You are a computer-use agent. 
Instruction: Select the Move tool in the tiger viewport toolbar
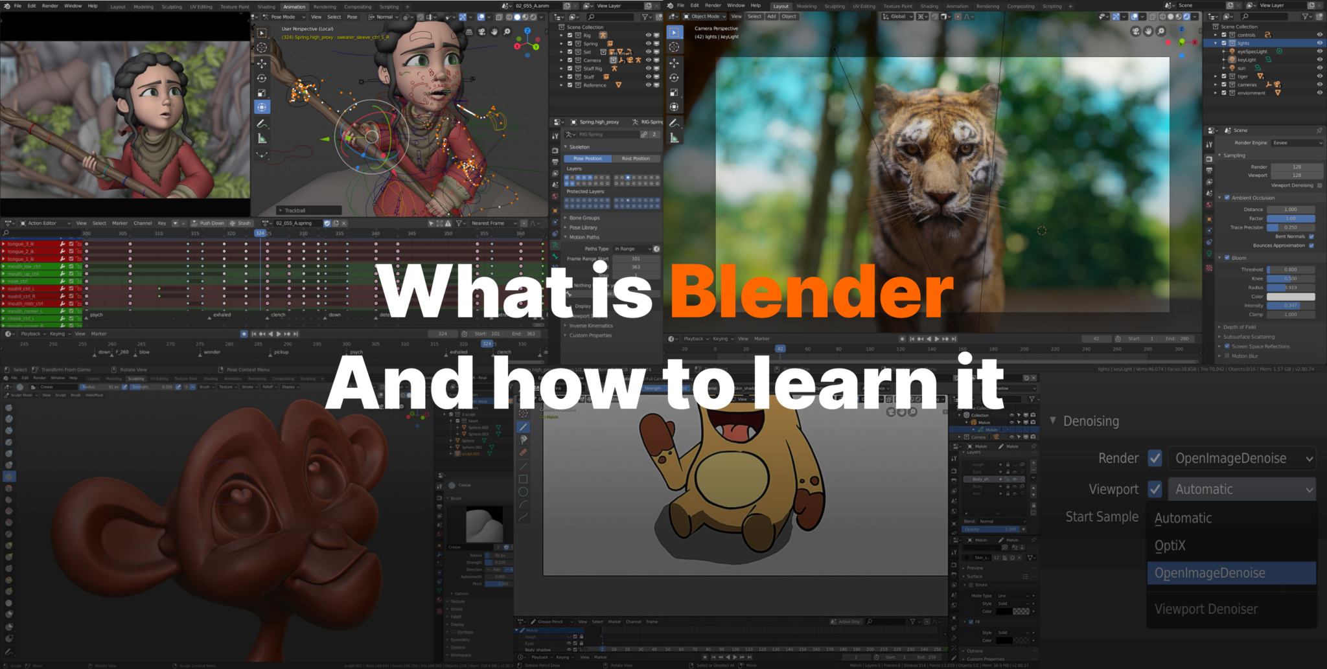(675, 63)
